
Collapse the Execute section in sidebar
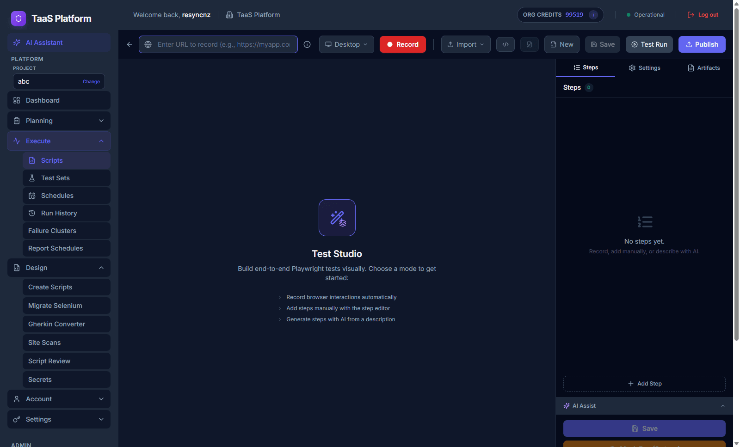pyautogui.click(x=59, y=141)
